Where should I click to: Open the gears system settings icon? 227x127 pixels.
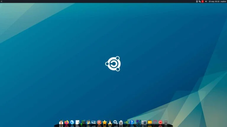115,122
